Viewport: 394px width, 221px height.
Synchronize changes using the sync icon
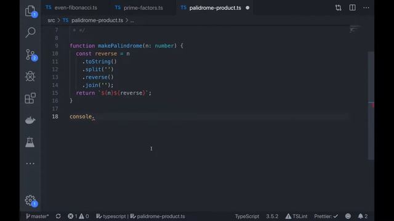click(58, 216)
